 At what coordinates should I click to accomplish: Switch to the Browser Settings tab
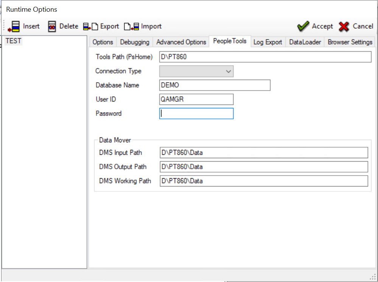click(x=350, y=42)
